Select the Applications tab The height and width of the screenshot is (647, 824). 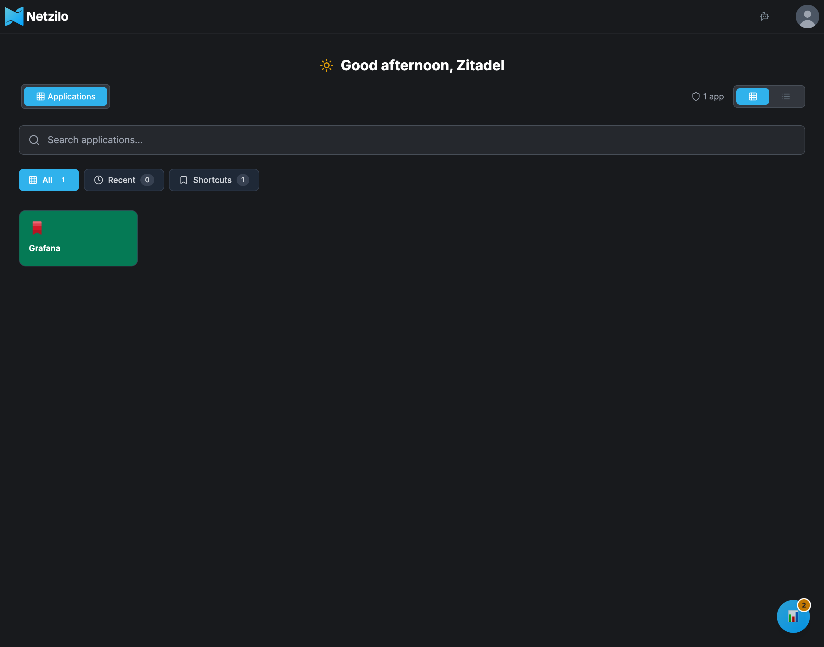tap(66, 96)
